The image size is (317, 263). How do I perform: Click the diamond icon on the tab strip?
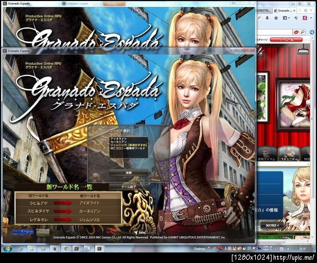pyautogui.click(x=305, y=11)
